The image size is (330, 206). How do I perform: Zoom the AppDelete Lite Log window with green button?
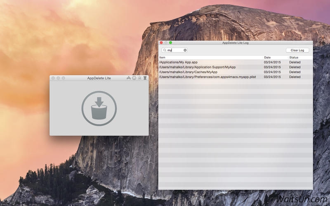171,43
